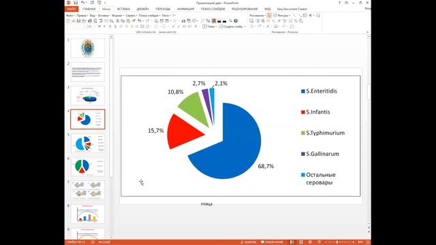Image resolution: width=436 pixels, height=245 pixels.
Task: Undo via the quick access toolbar arrow
Action: tap(83, 3)
